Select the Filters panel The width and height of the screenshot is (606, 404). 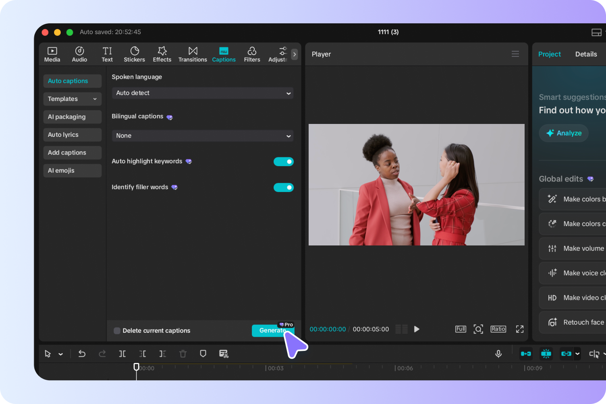pyautogui.click(x=252, y=54)
